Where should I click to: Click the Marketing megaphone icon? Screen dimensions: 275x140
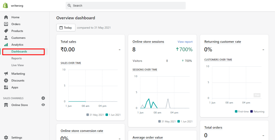(6, 74)
